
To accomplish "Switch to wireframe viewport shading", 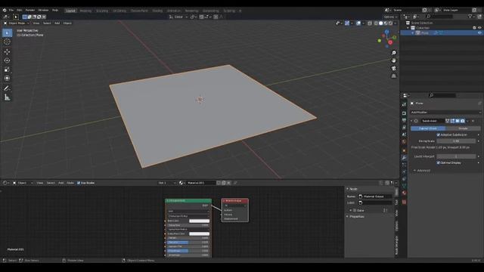I will [x=376, y=23].
